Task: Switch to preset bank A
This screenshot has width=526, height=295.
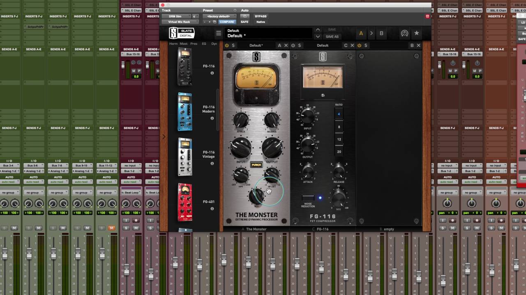Action: 361,33
